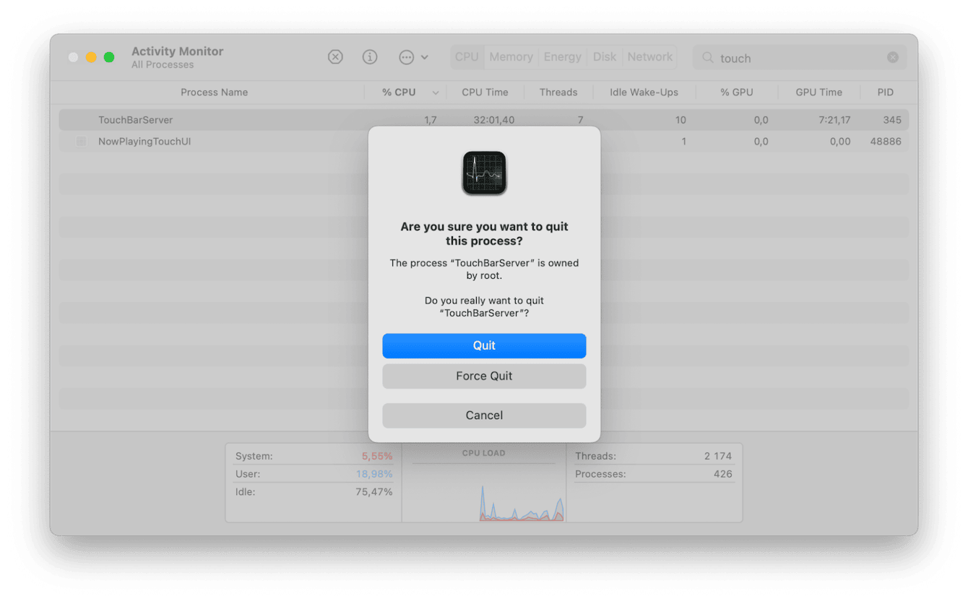Open the action menu chevron next to ellipsis
The height and width of the screenshot is (602, 968).
click(426, 57)
